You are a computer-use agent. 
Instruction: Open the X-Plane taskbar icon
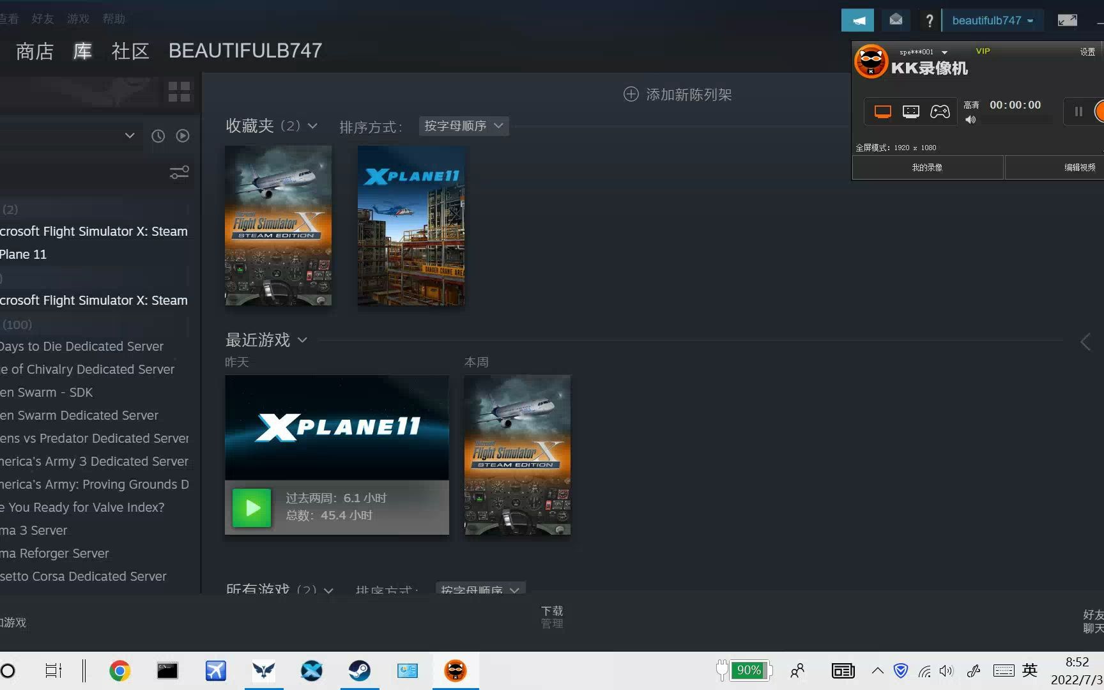pyautogui.click(x=312, y=671)
